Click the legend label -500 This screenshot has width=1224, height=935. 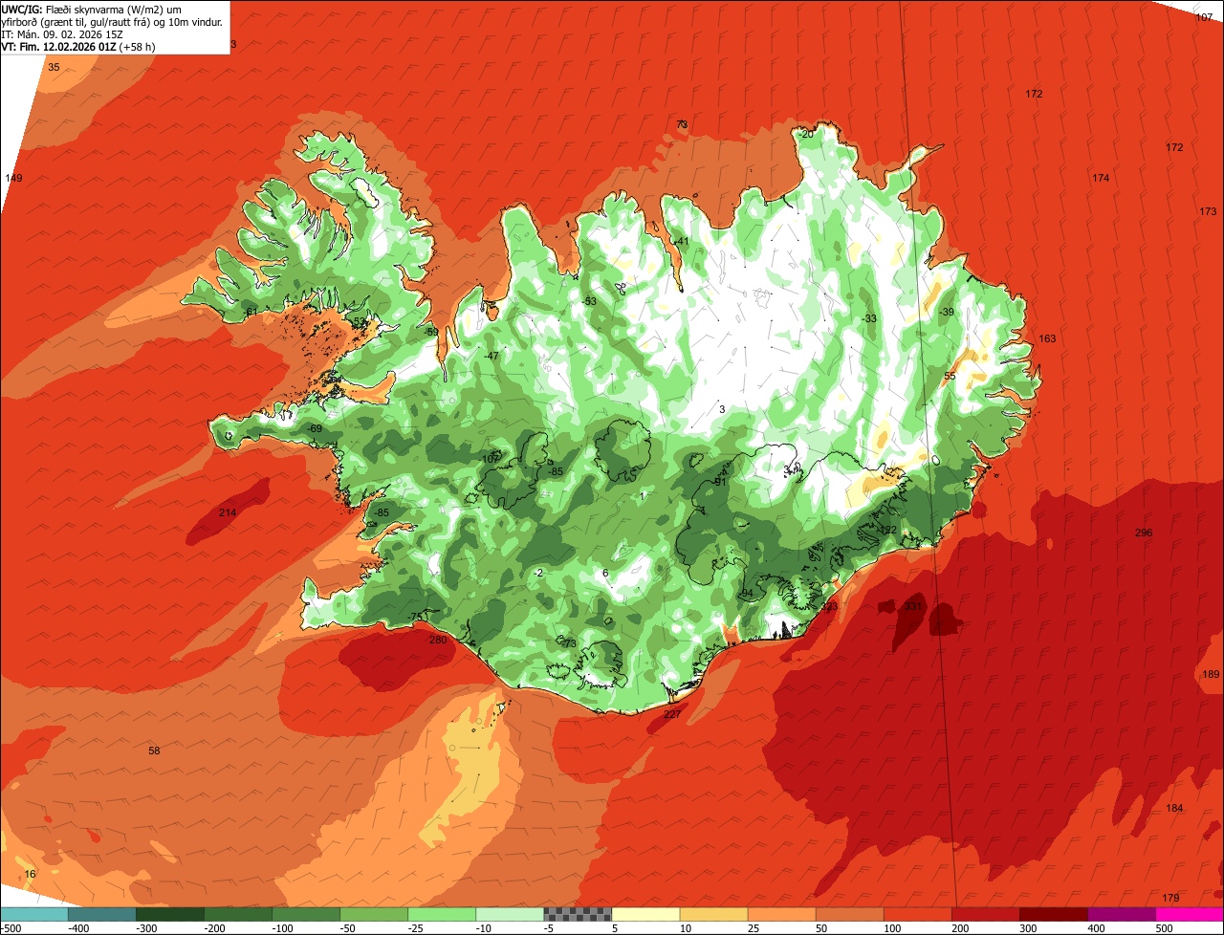12,927
